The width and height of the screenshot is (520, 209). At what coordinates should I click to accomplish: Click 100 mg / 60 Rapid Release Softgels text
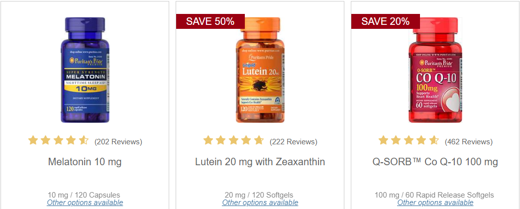click(434, 195)
